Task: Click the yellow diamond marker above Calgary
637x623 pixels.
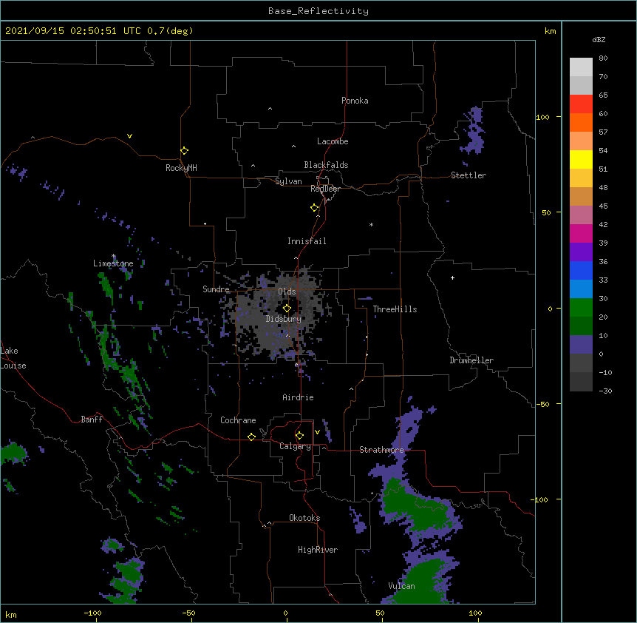Action: coord(299,436)
